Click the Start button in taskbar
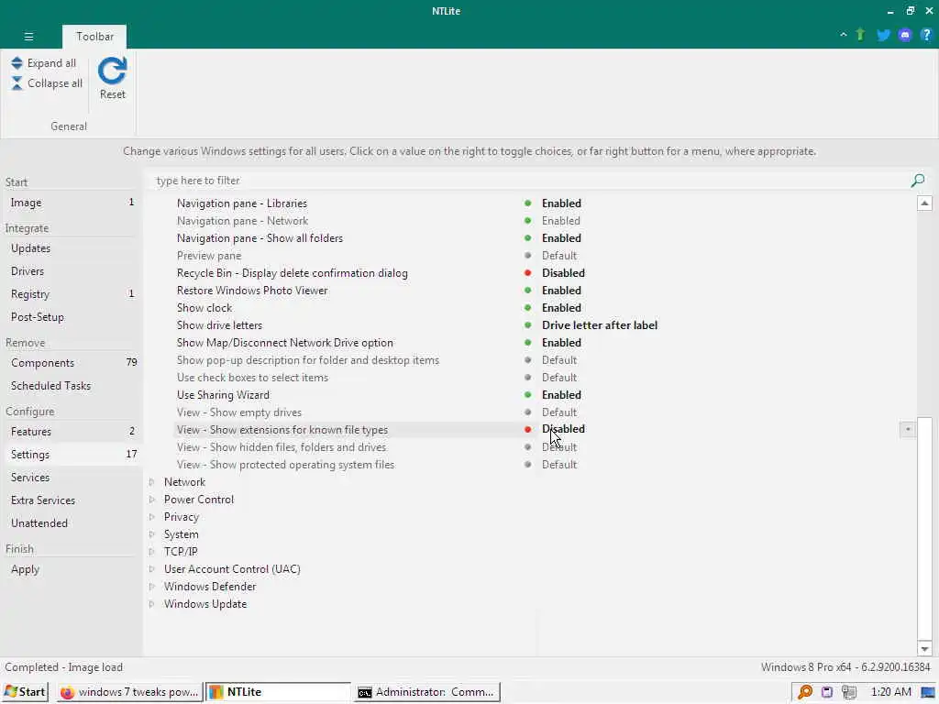939x704 pixels. click(x=25, y=692)
